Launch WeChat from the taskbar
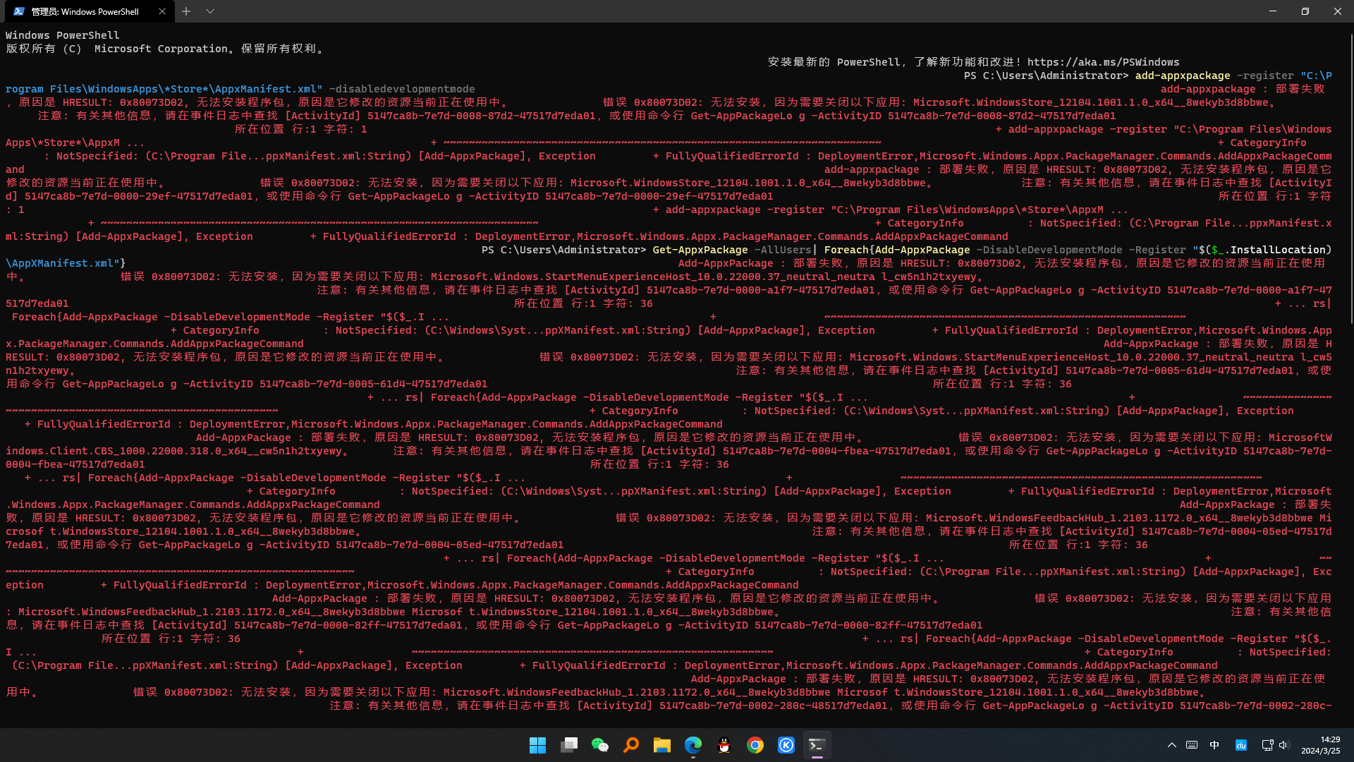 point(599,745)
